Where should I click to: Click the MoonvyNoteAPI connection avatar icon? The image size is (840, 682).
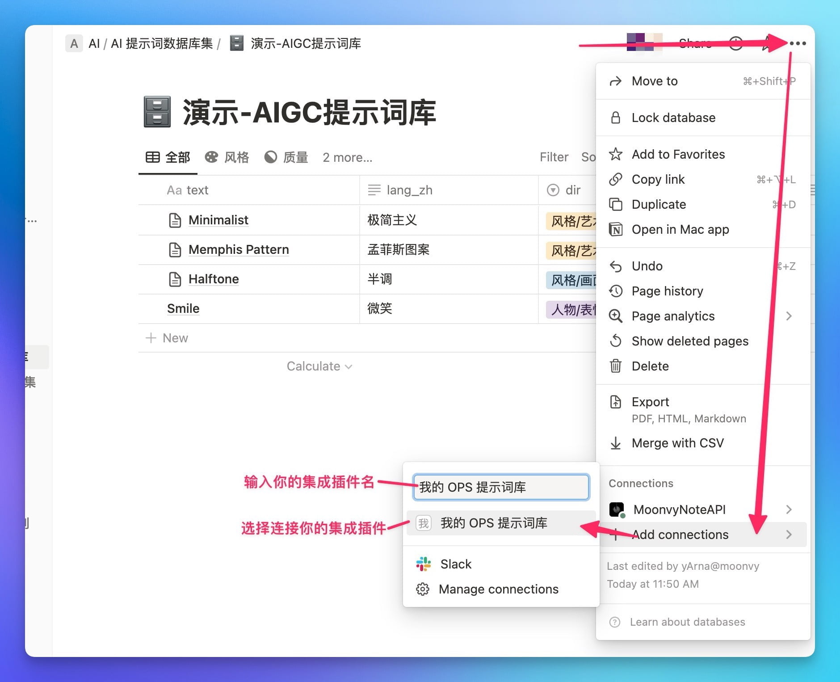(x=617, y=509)
